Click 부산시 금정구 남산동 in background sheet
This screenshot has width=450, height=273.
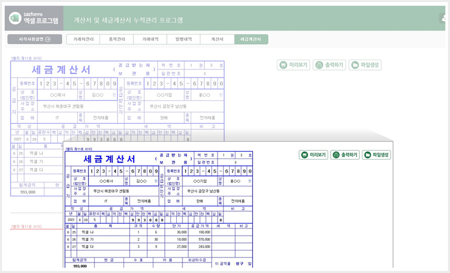pyautogui.click(x=168, y=106)
